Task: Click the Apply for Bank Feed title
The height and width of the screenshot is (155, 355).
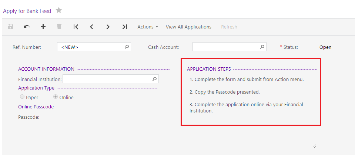Action: coord(27,11)
